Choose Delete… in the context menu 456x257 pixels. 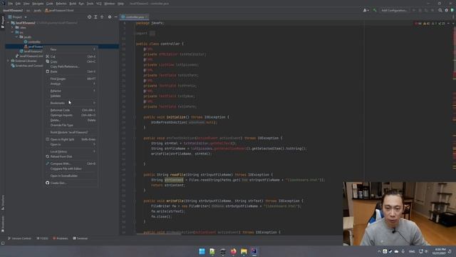coord(71,120)
